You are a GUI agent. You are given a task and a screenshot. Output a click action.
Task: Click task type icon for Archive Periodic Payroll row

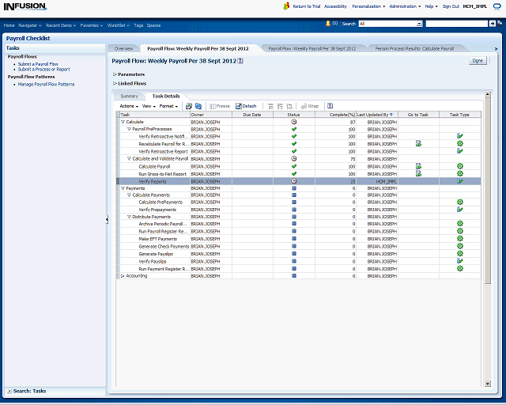[459, 224]
